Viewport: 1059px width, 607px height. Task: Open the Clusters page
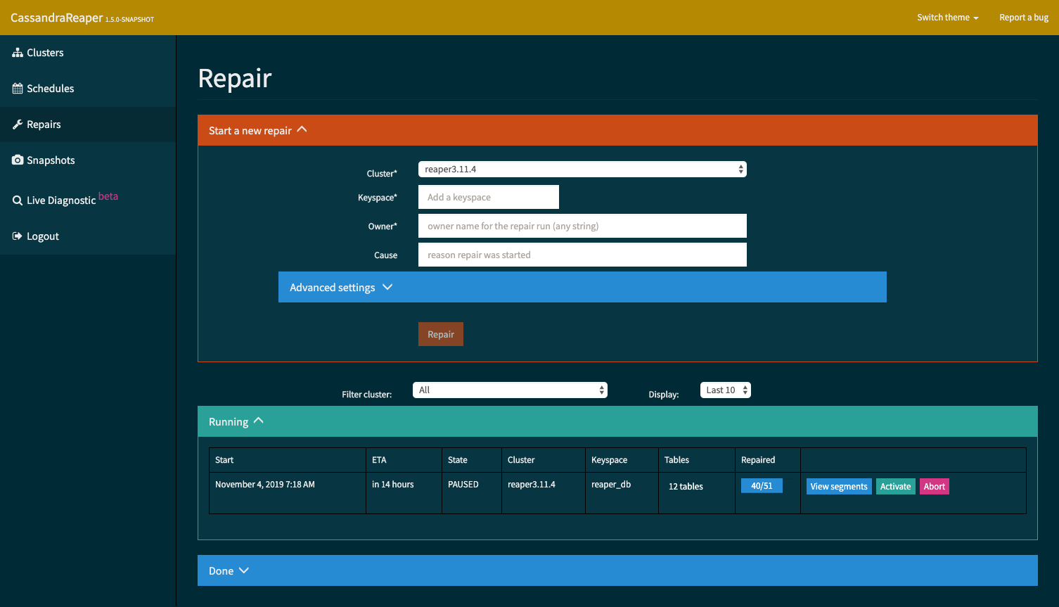coord(88,53)
